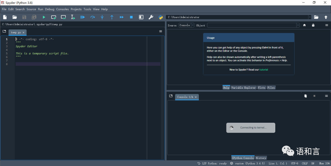The image size is (331, 166).
Task: Open the Debug menu
Action: (x=50, y=9)
